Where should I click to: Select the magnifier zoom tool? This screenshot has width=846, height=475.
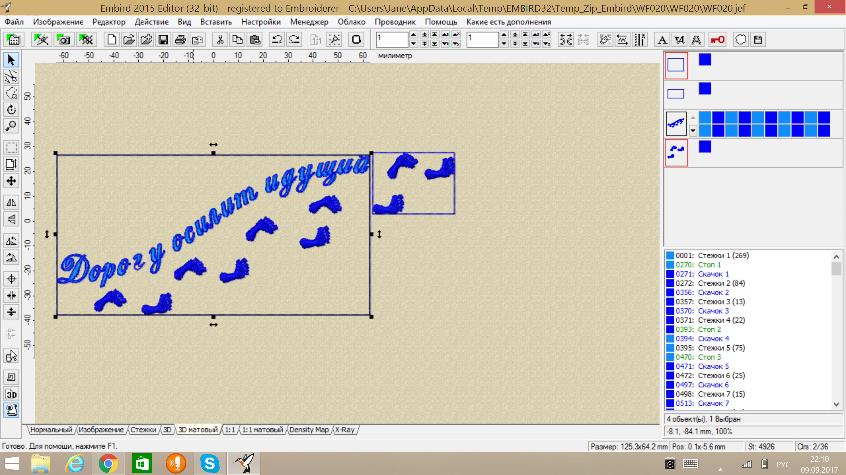(11, 126)
